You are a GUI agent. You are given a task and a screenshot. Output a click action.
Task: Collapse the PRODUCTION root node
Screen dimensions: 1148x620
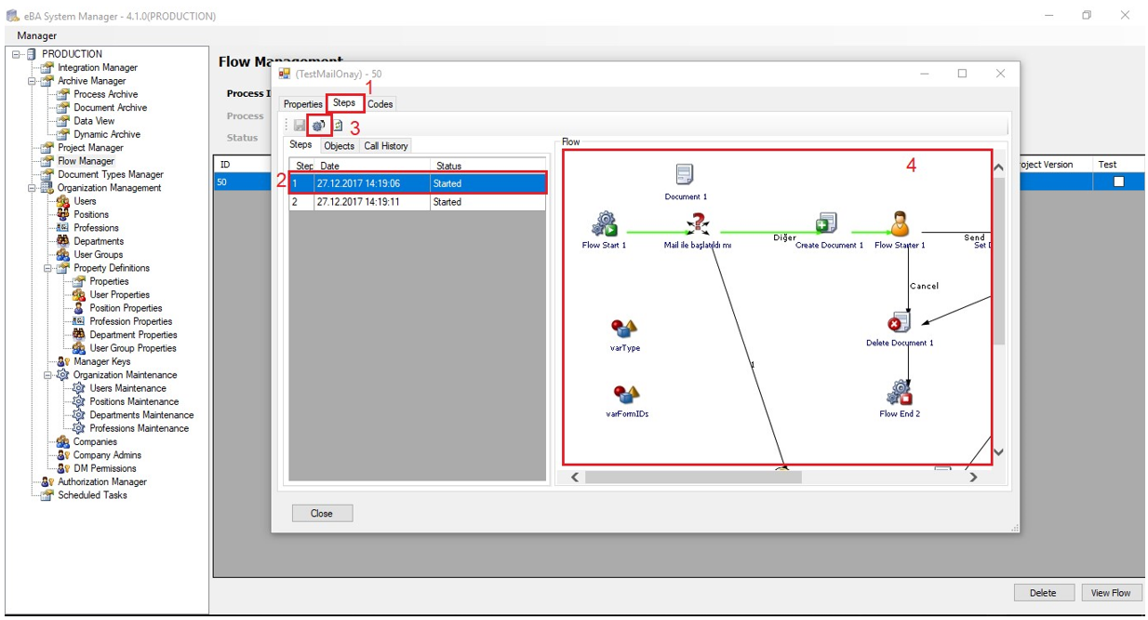17,54
